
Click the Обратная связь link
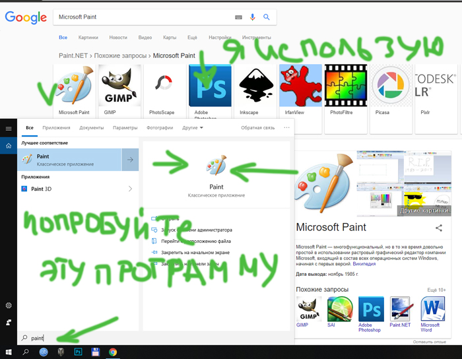coord(258,127)
